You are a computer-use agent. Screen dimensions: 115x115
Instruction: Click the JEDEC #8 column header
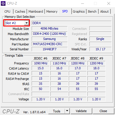[78, 58]
